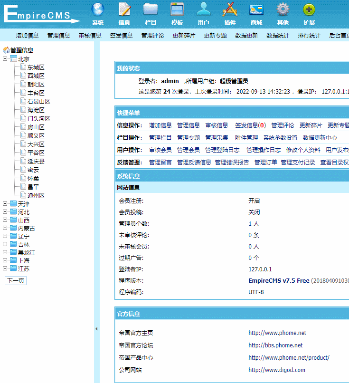Open the 插件 tools icon
Image resolution: width=349 pixels, height=383 pixels.
coord(230,10)
